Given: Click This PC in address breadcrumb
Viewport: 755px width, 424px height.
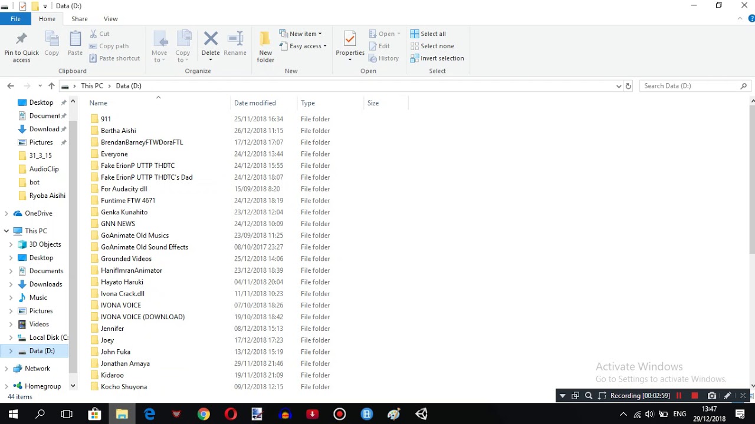Looking at the screenshot, I should [x=92, y=86].
